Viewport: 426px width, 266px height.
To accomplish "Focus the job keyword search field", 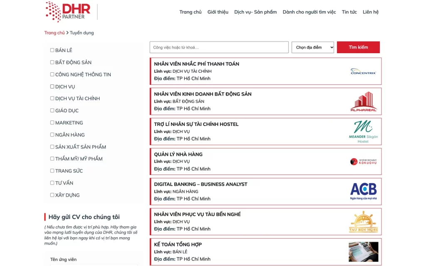I will point(219,47).
